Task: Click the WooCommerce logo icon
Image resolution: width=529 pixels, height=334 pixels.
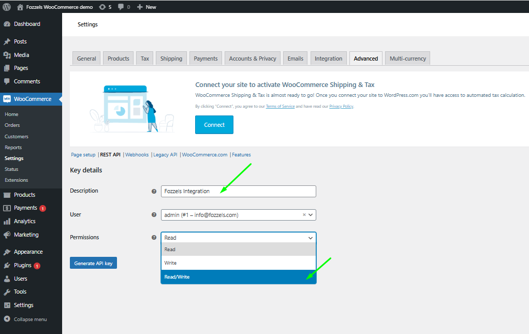Action: [x=7, y=99]
